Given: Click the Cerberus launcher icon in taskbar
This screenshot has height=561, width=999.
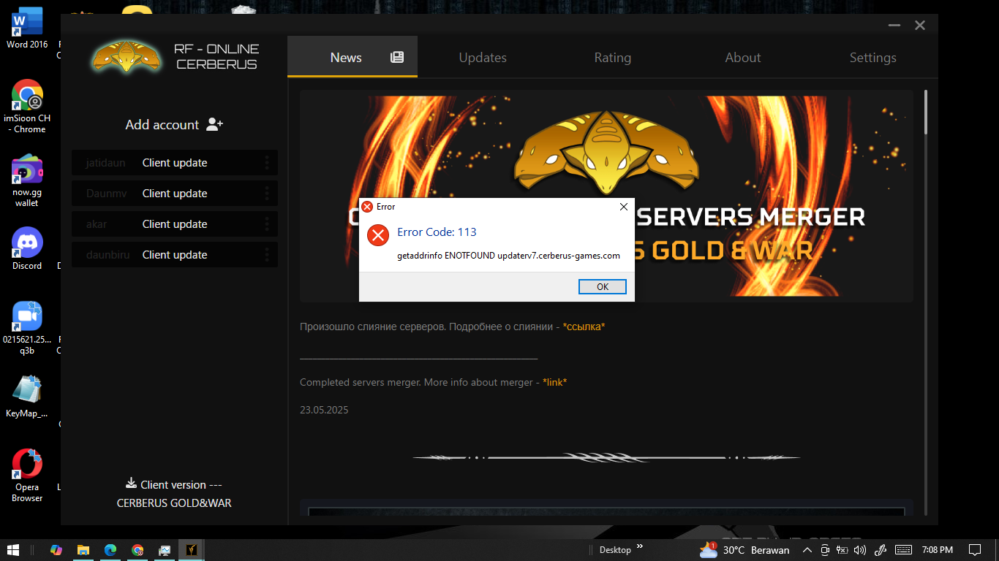Looking at the screenshot, I should (x=192, y=550).
